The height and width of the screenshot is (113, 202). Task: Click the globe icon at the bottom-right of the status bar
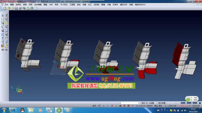[200, 103]
